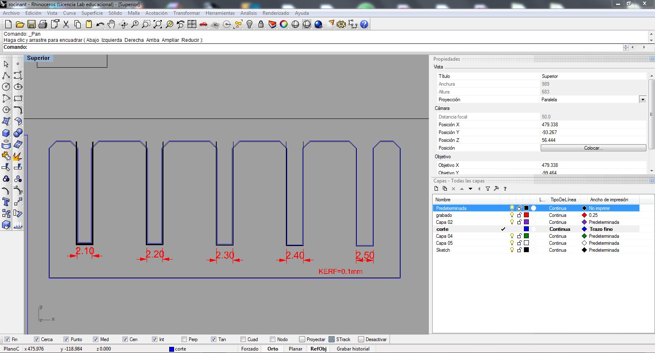Click the blue Help question mark icon
The height and width of the screenshot is (353, 655).
[364, 24]
